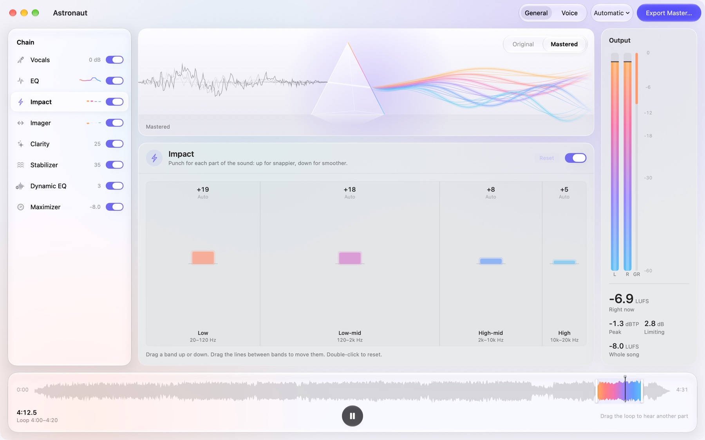Click the +19 Auto value of Low band
This screenshot has height=440, width=705.
203,192
